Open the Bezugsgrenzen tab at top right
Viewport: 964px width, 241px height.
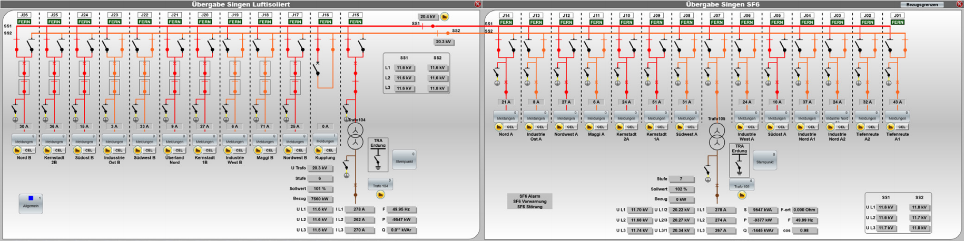click(922, 4)
